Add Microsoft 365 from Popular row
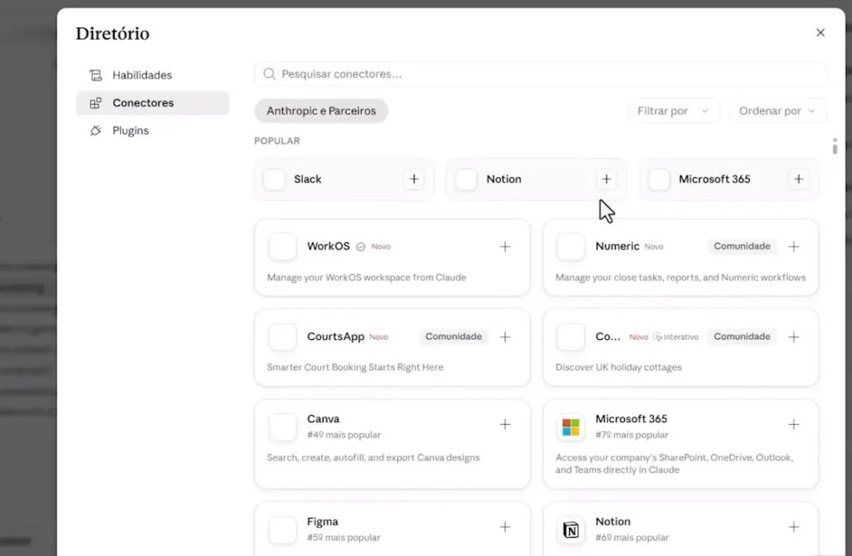This screenshot has height=556, width=852. click(x=799, y=179)
